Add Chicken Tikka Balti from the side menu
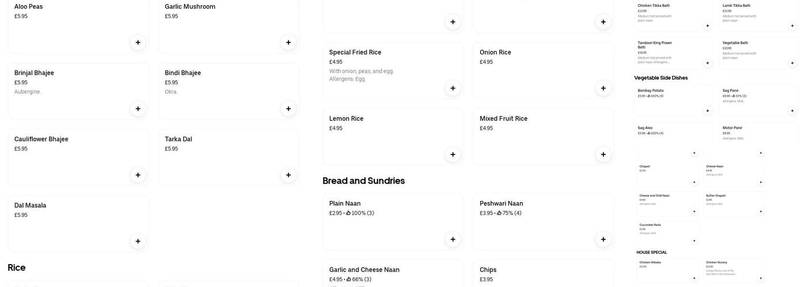The width and height of the screenshot is (806, 287). [x=708, y=26]
